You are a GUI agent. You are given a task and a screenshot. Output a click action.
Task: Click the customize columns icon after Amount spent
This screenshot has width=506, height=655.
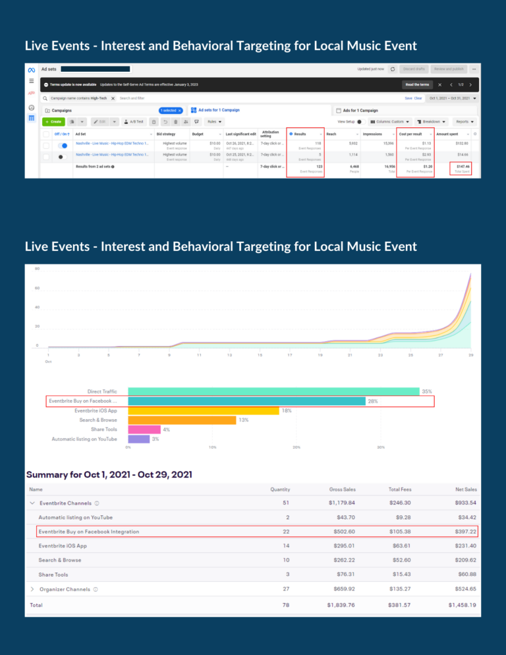coord(475,134)
